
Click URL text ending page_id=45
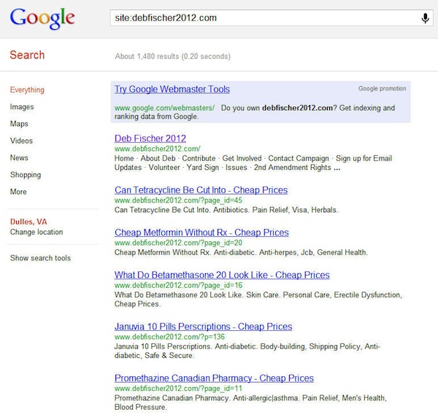click(178, 200)
